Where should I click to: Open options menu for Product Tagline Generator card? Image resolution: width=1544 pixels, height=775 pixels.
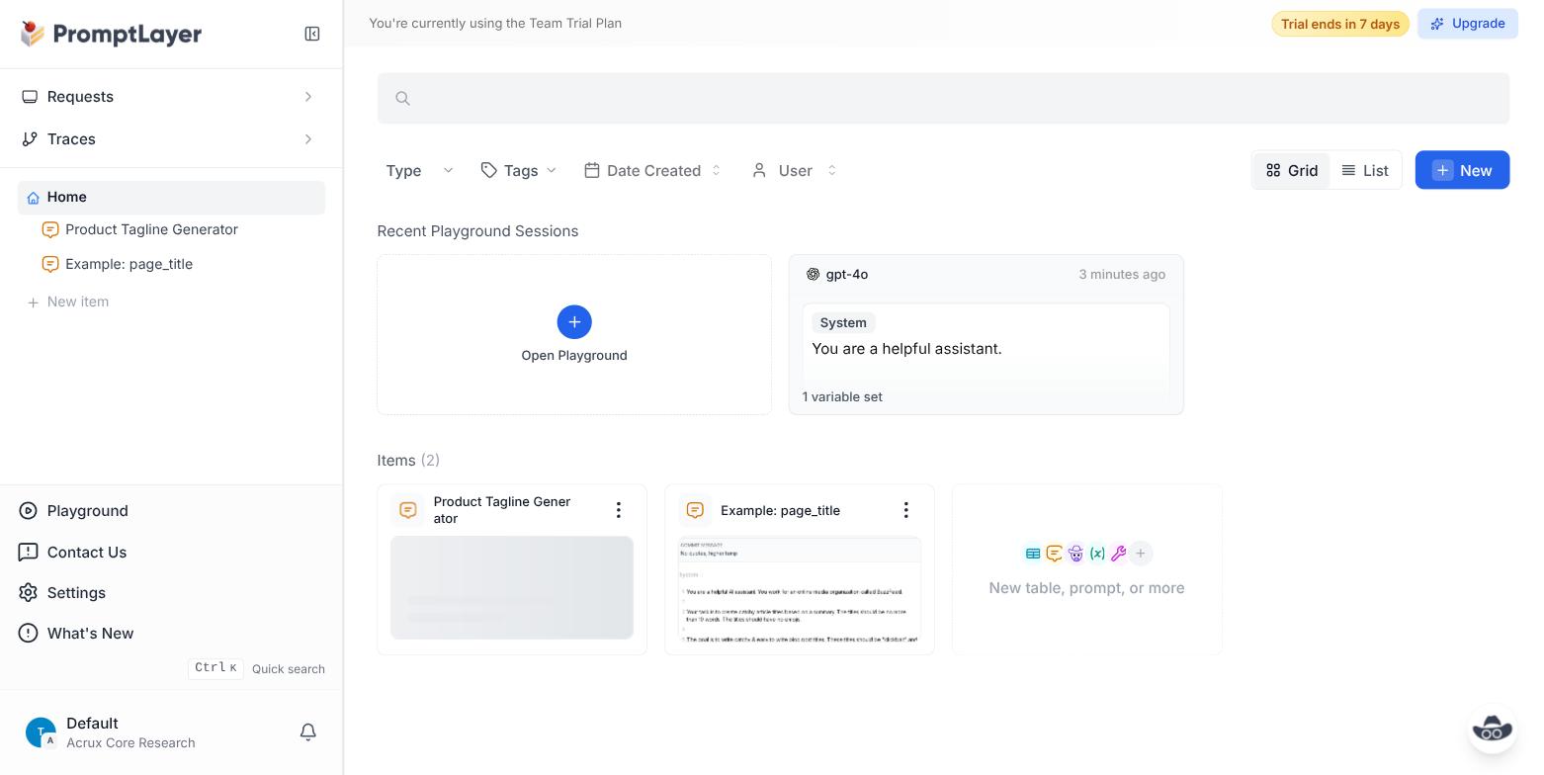click(619, 510)
